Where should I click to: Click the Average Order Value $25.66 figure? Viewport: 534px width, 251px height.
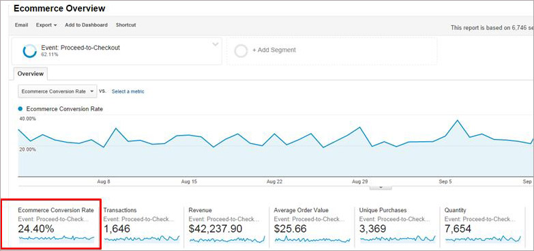[290, 229]
